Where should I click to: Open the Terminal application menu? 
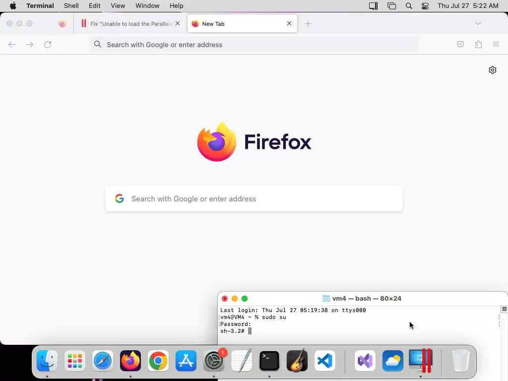tap(40, 6)
